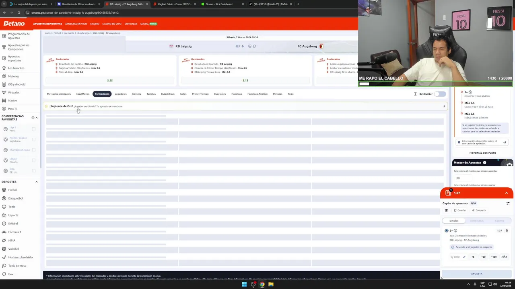This screenshot has width=515, height=289.
Task: Click the Master M icon
Action: (3, 100)
